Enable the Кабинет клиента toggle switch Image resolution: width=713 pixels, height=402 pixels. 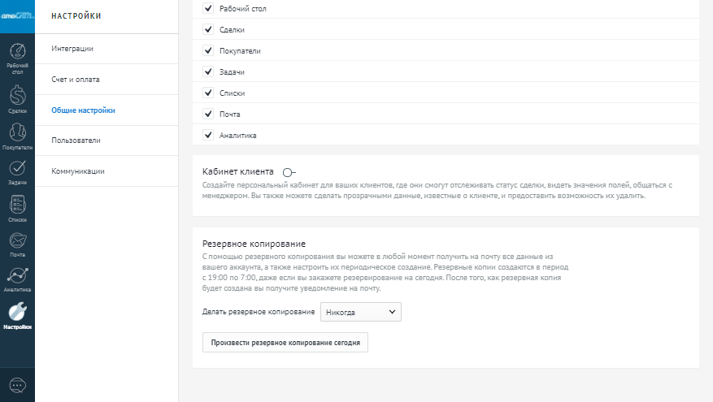tap(289, 172)
